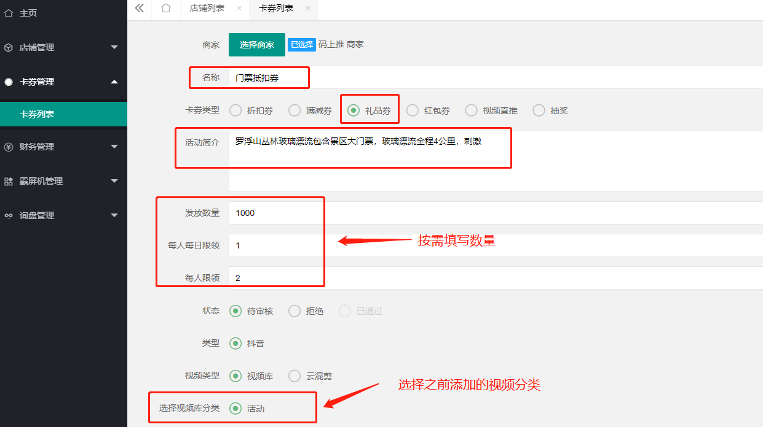
Task: Select 红包券 card type
Action: pos(429,110)
